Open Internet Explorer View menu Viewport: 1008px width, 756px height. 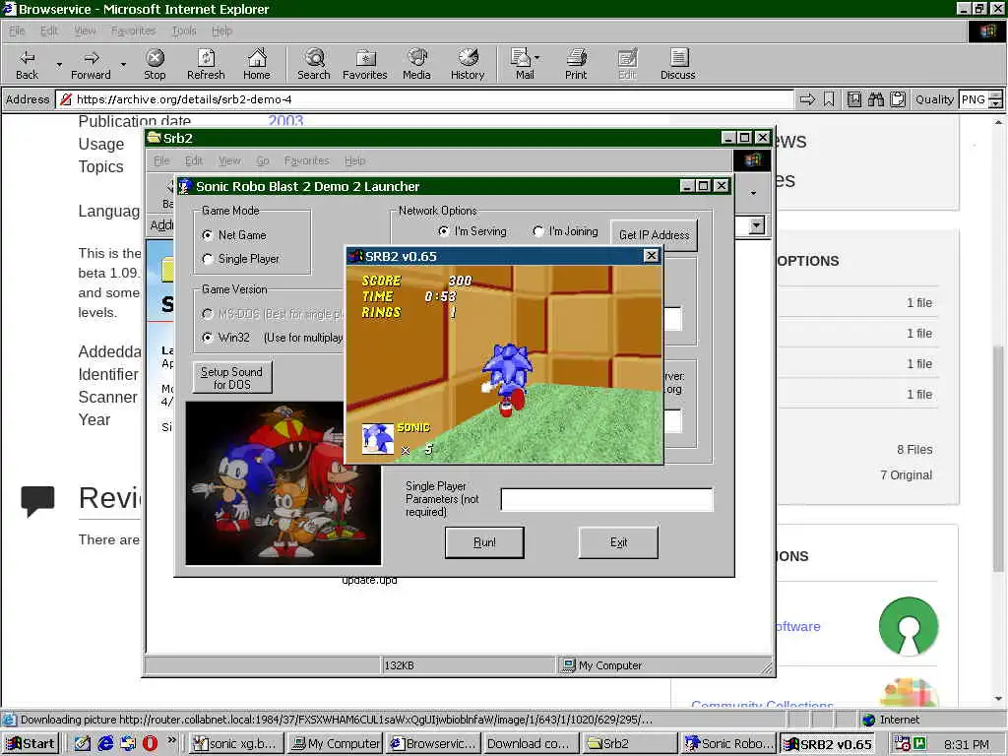85,31
